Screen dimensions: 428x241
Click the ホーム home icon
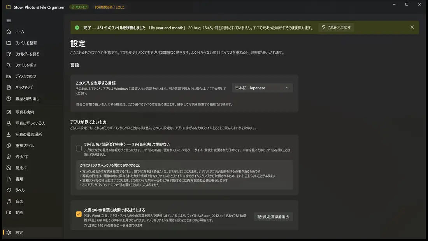click(9, 32)
